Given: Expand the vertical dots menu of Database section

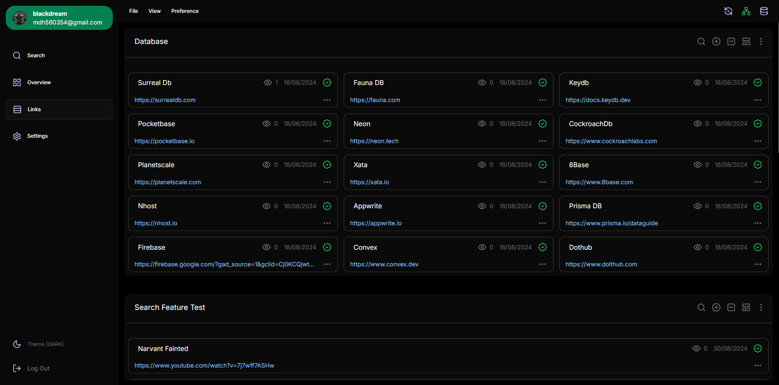Looking at the screenshot, I should [761, 41].
